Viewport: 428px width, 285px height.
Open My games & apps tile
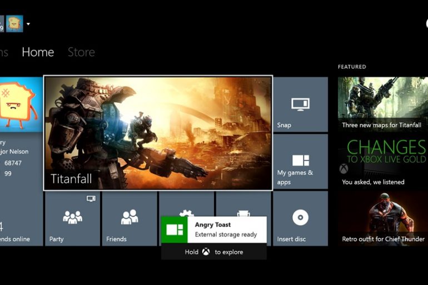point(300,162)
